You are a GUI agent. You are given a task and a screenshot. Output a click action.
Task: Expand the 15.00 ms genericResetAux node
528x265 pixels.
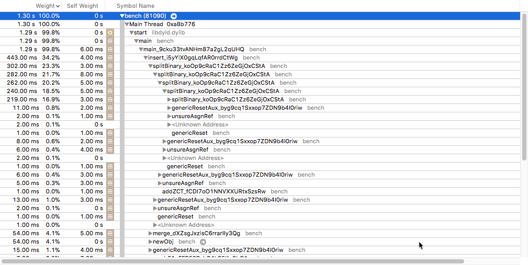150,250
